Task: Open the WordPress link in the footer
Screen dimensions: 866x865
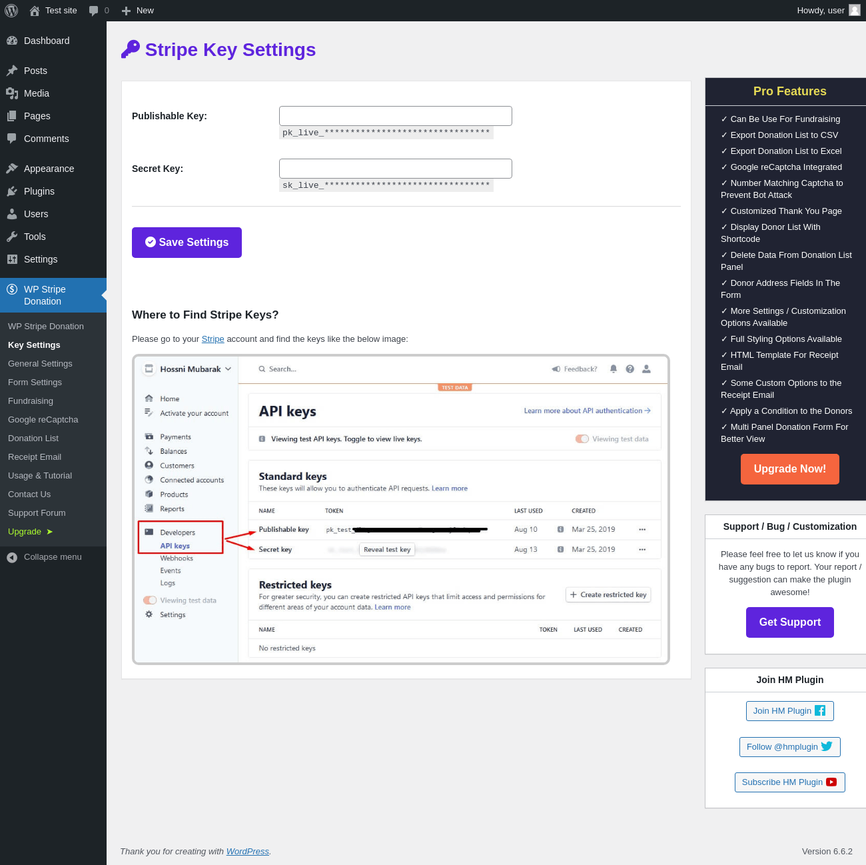Action: point(248,852)
